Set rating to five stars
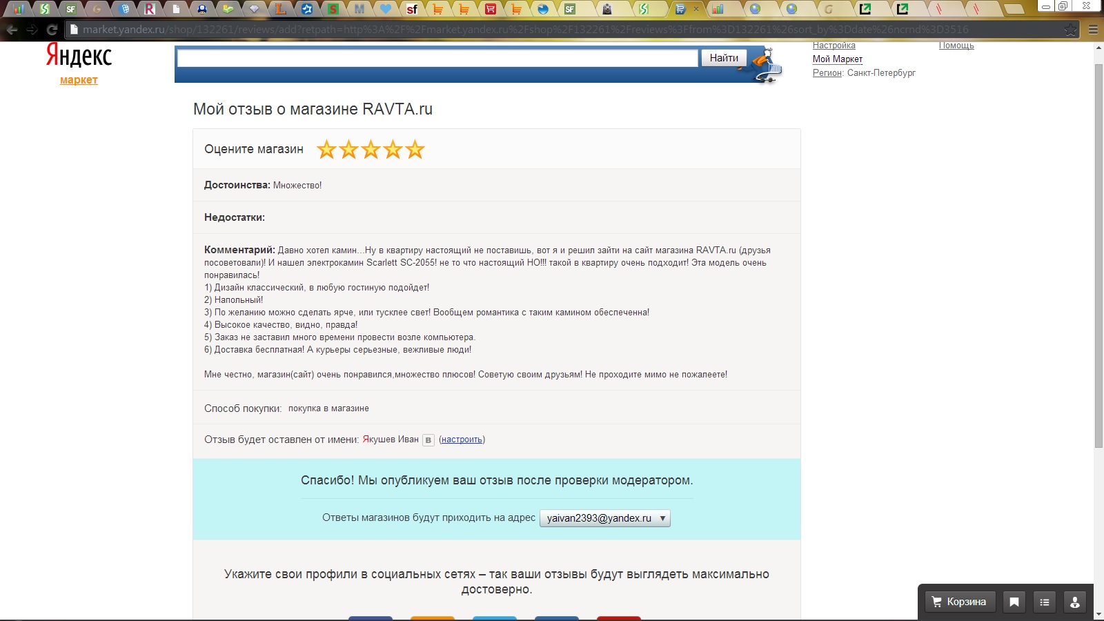 (415, 149)
